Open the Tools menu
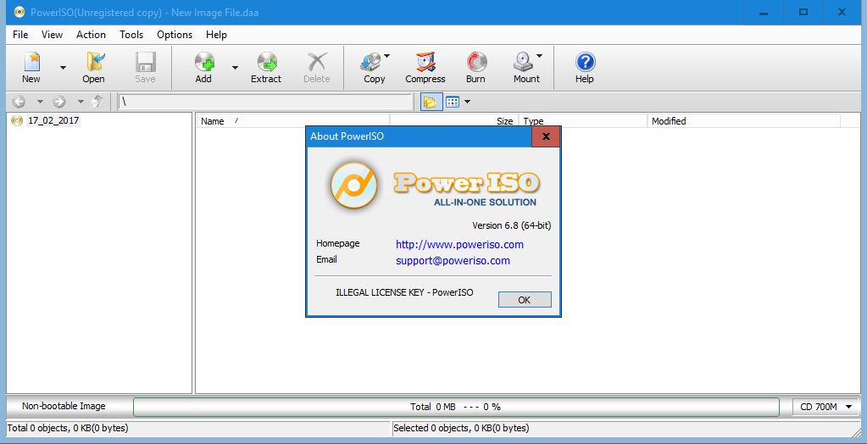This screenshot has width=867, height=444. tap(131, 34)
